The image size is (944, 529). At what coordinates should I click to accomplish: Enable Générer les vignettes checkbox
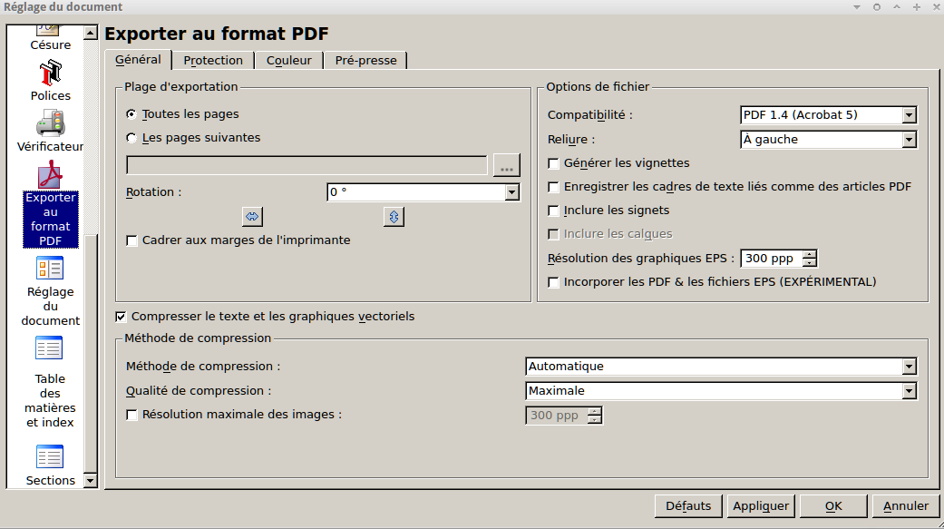pyautogui.click(x=553, y=163)
